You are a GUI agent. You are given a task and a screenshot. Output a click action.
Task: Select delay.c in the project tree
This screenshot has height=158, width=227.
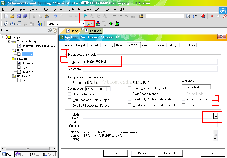click(x=28, y=63)
